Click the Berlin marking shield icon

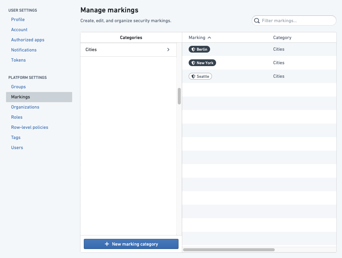pos(193,50)
